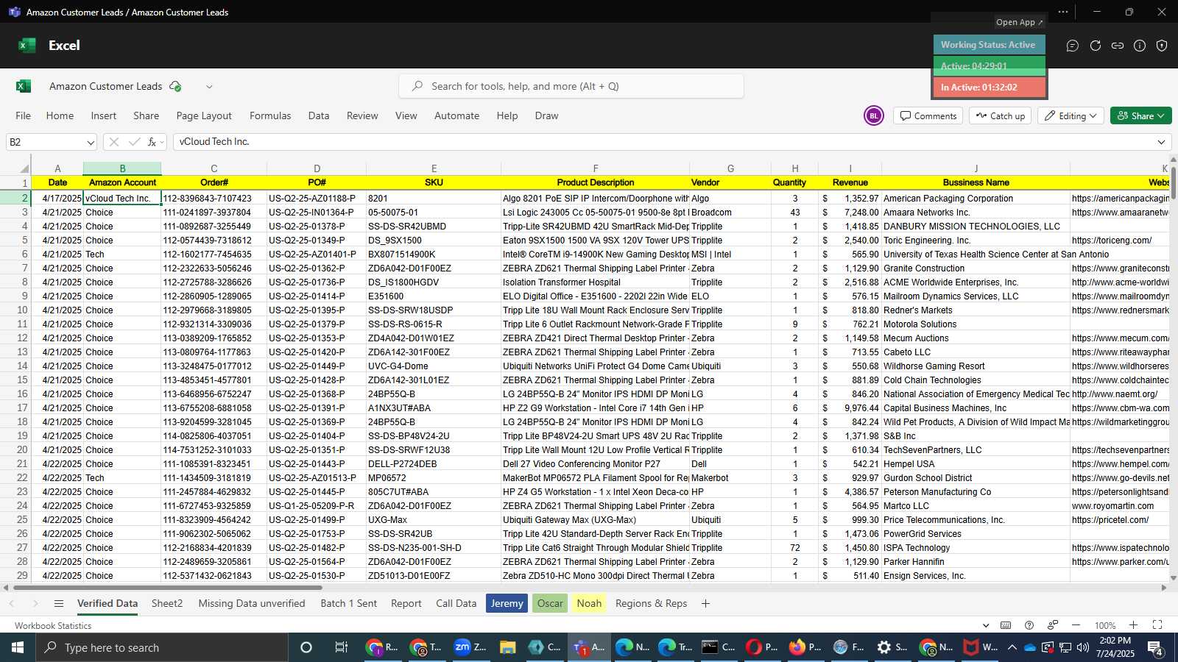1178x662 pixels.
Task: Click the sheet tabs scroll left arrow
Action: click(12, 604)
